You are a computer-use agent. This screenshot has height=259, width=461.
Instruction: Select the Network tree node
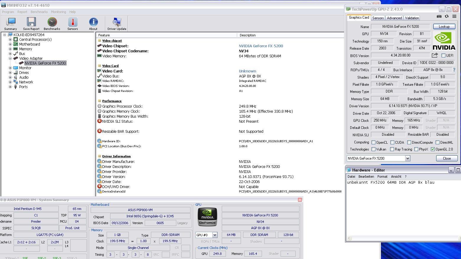(x=26, y=82)
